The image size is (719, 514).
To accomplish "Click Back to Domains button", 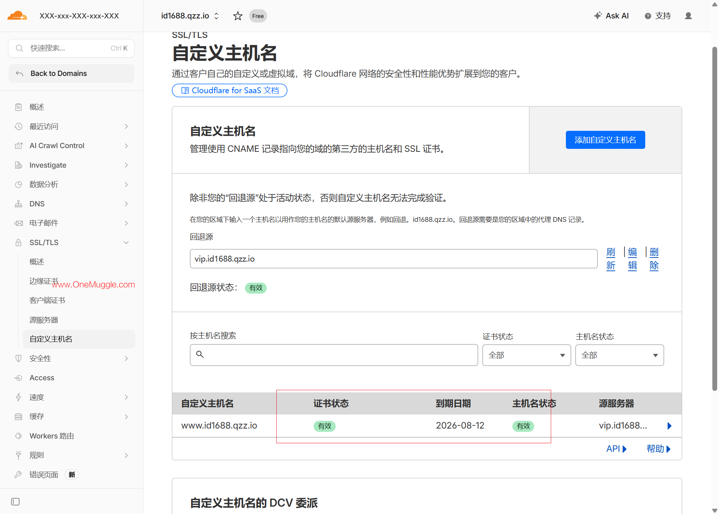I will (x=71, y=74).
